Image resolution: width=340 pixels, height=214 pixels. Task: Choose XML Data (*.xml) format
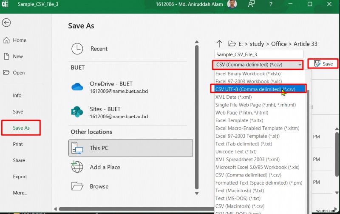pyautogui.click(x=233, y=97)
